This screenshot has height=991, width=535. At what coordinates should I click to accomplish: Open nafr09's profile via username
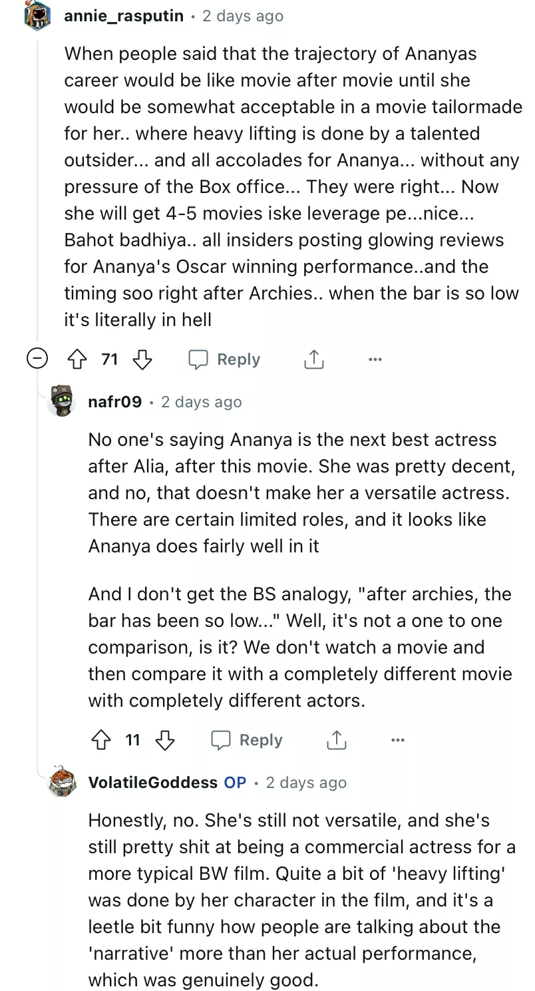click(x=114, y=402)
